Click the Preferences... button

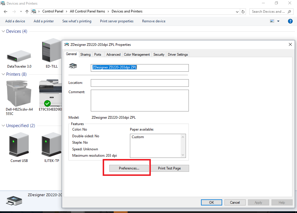tap(129, 168)
